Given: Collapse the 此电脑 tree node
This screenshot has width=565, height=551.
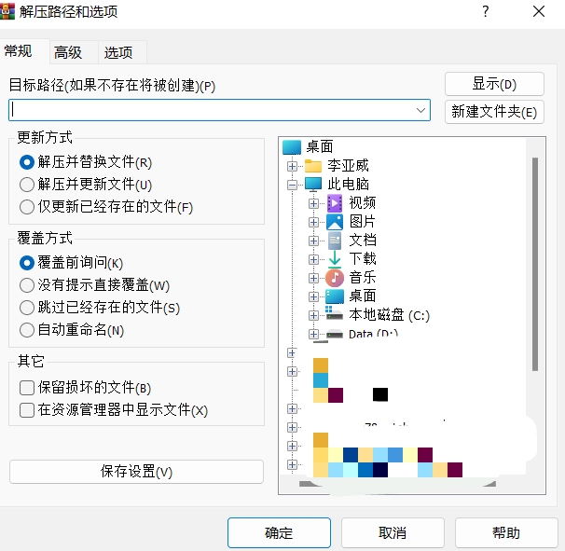Looking at the screenshot, I should (292, 185).
